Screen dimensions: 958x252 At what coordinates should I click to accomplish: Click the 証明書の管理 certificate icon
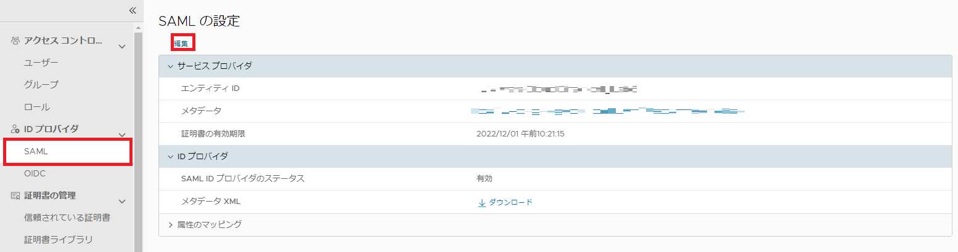tap(15, 196)
